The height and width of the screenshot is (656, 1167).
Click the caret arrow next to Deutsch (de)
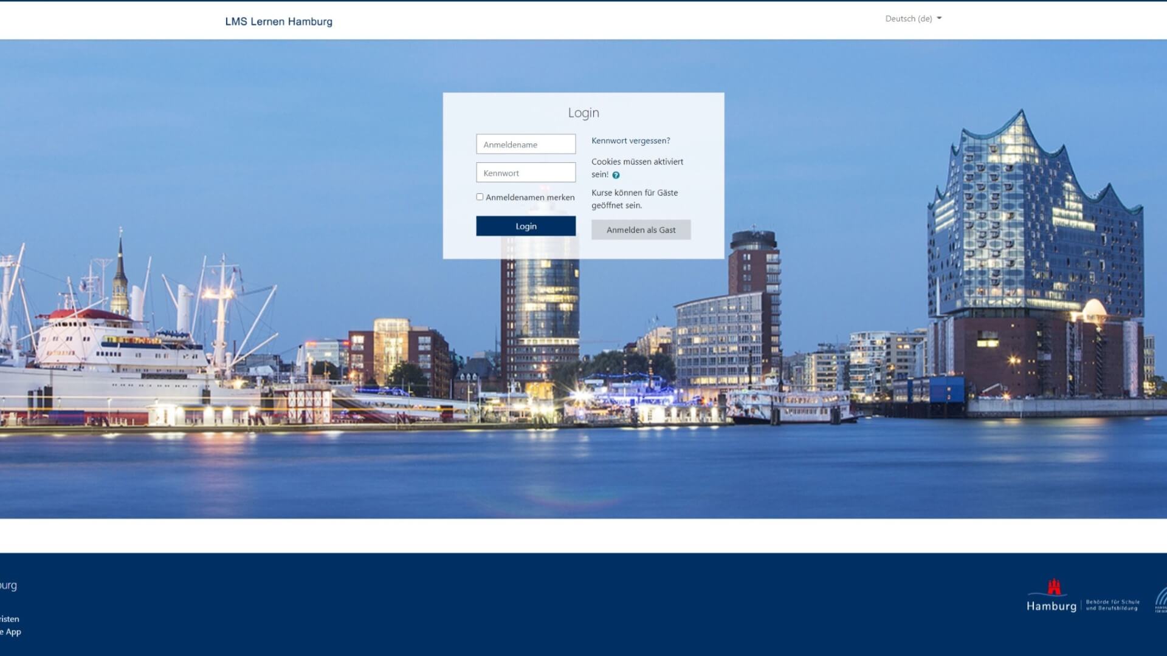point(939,18)
